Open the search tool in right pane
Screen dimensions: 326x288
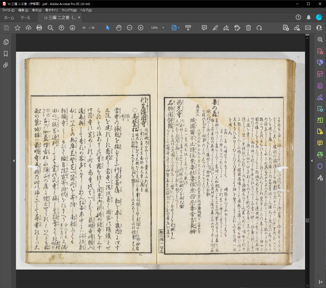coord(320,39)
